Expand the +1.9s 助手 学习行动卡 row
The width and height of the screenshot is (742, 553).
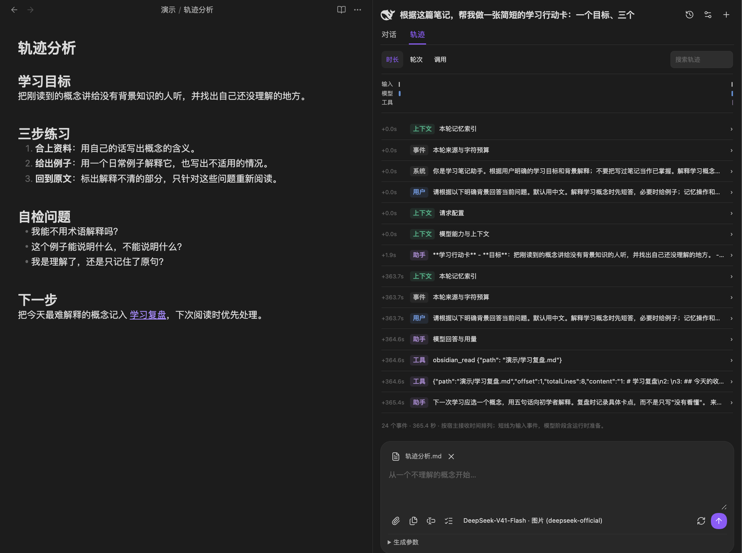click(x=557, y=255)
